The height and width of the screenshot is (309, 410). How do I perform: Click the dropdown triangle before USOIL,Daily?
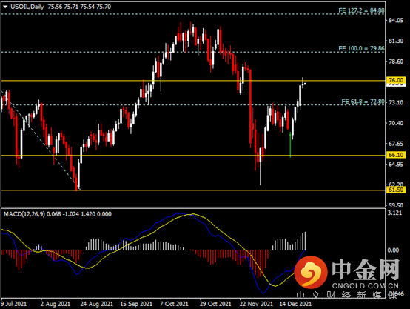click(5, 7)
